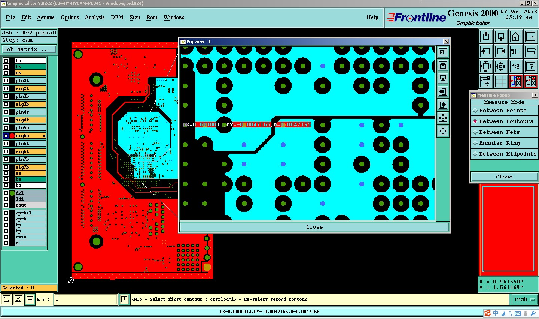Click the top icon in the Popview toolbar
539x319 pixels.
[443, 52]
